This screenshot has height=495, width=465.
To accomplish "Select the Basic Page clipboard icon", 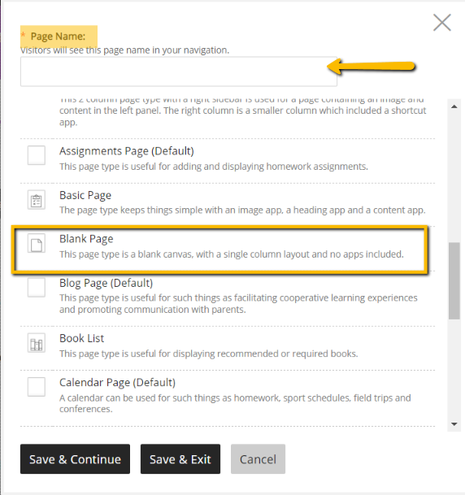I will [37, 199].
